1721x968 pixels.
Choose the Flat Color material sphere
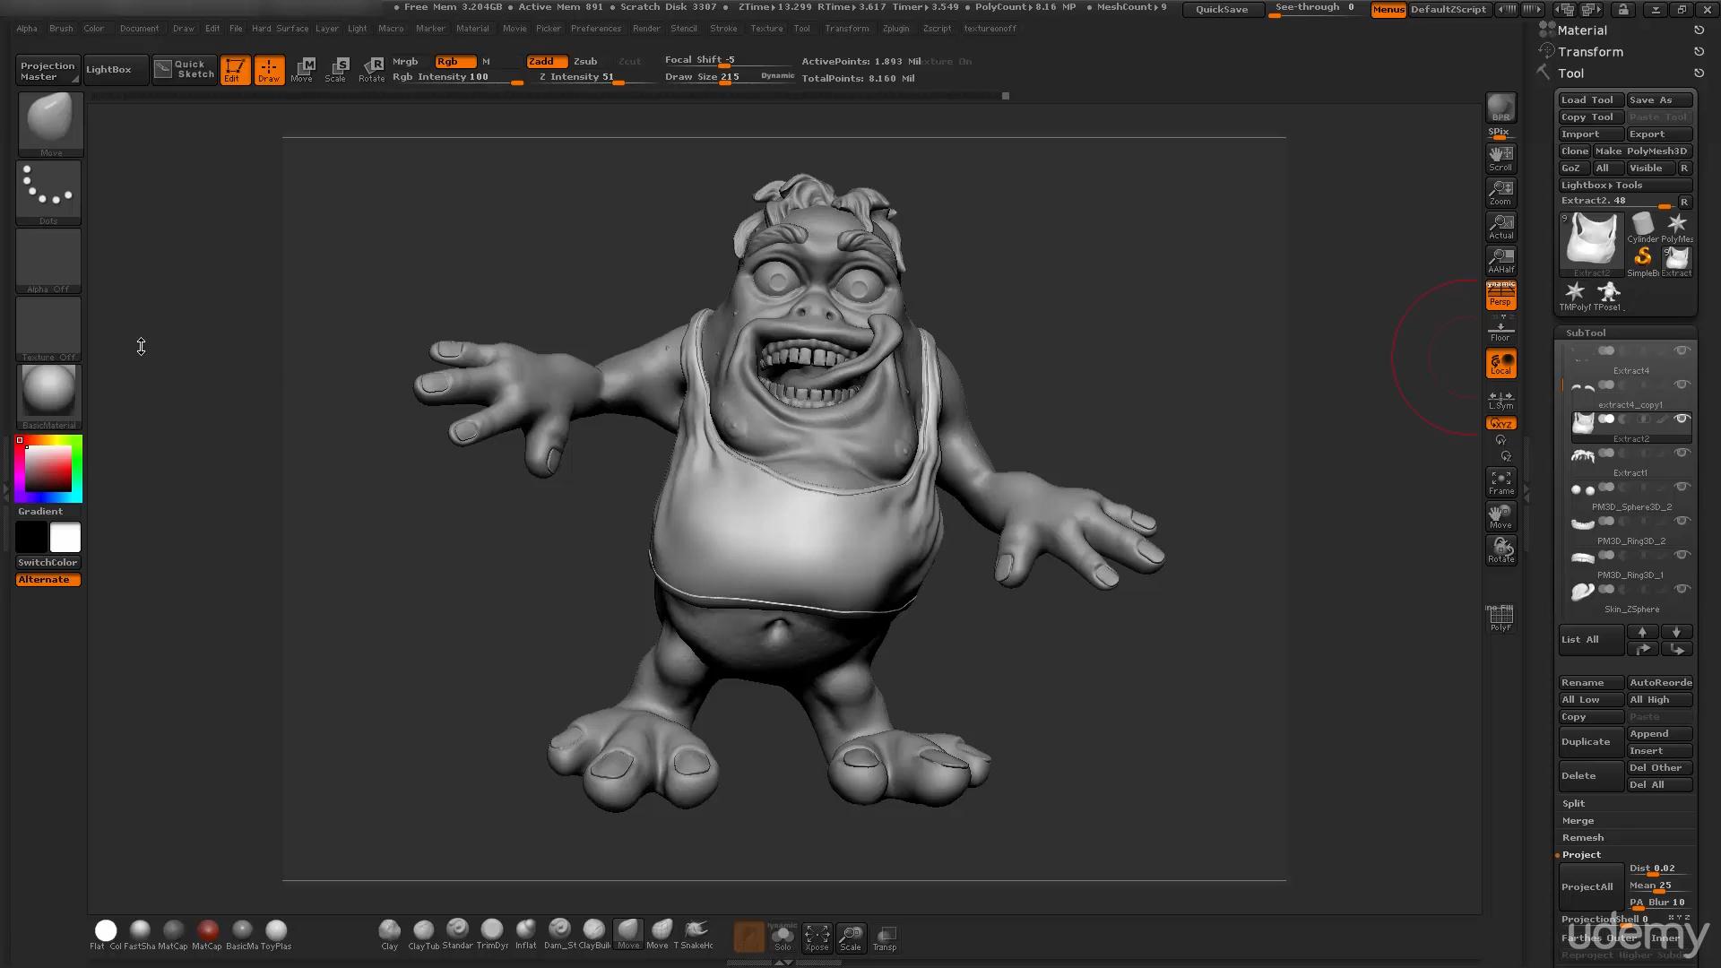(106, 935)
